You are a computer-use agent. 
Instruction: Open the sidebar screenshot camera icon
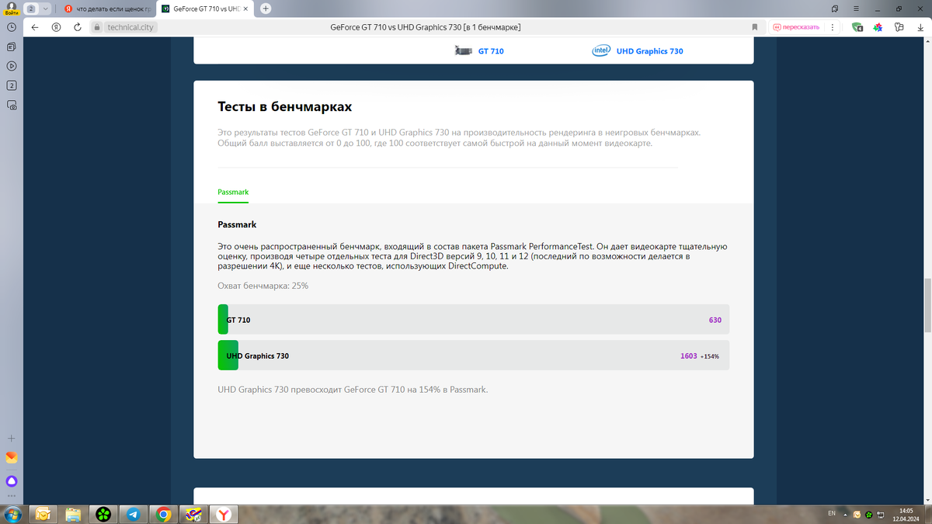tap(12, 105)
